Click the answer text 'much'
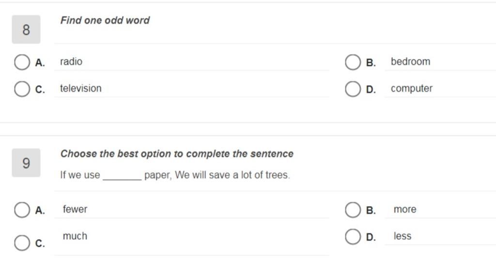This screenshot has height=258, width=496. pos(75,236)
